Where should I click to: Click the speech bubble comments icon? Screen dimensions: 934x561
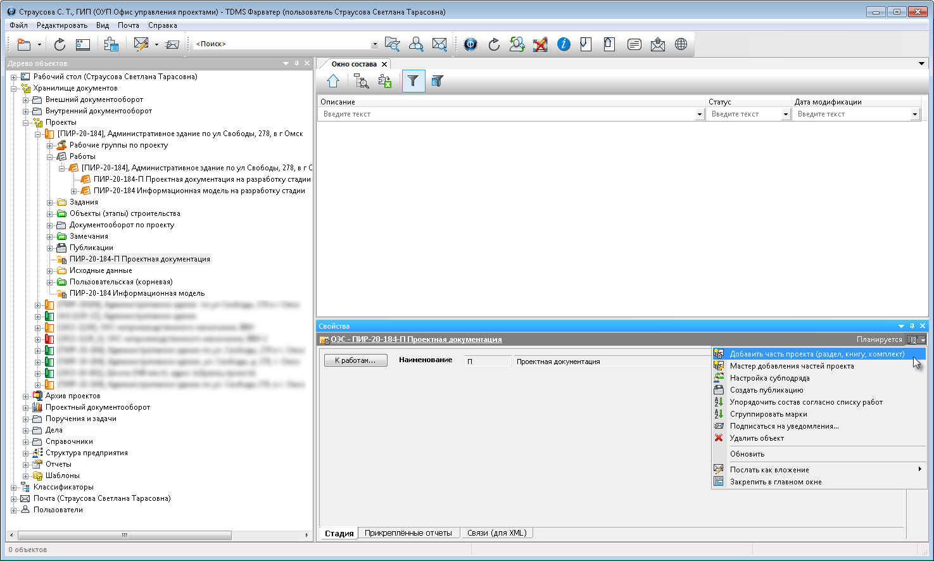(634, 44)
